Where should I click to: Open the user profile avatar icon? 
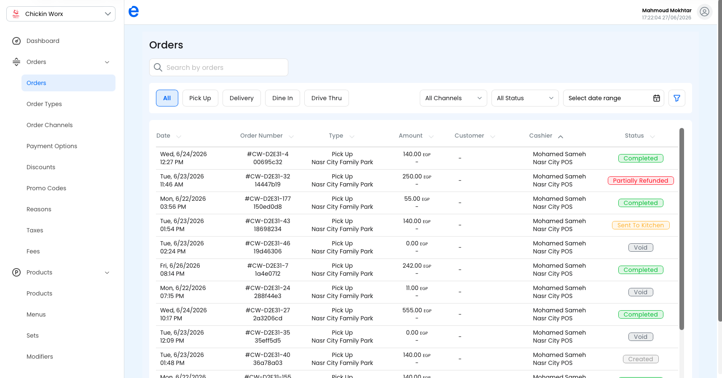tap(704, 12)
